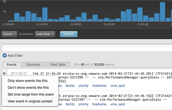Click priority field in second event
This screenshot has height=110, width=172.
pos(83,104)
